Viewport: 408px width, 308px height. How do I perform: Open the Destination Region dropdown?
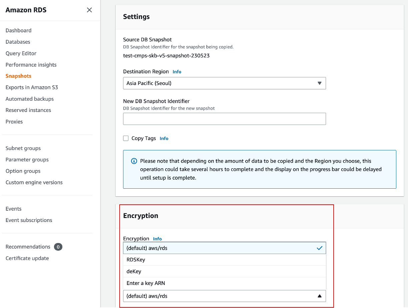(224, 83)
